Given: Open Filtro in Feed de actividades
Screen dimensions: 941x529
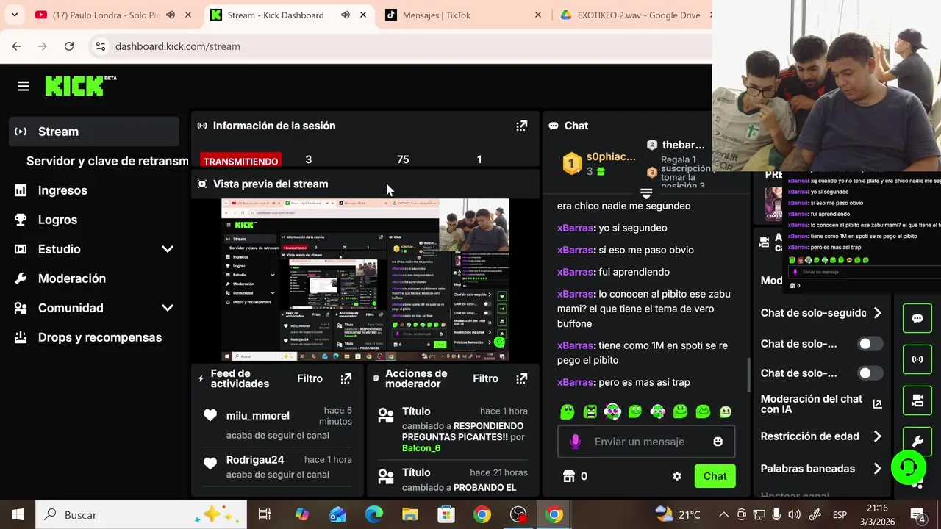Looking at the screenshot, I should pos(310,378).
